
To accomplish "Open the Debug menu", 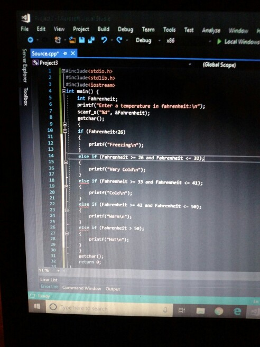I will point(125,29).
